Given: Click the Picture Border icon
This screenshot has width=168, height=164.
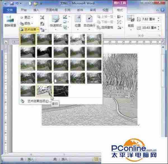Looking at the screenshot, I should 65,17.
